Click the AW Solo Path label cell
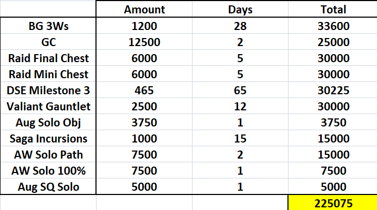377x210 pixels. 48,154
